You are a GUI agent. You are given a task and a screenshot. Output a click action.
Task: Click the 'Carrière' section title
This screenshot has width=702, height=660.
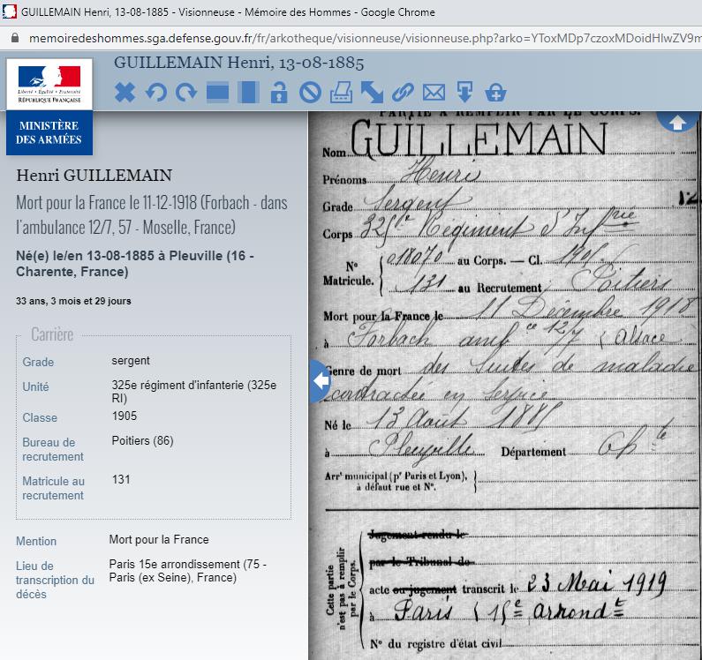pos(52,334)
